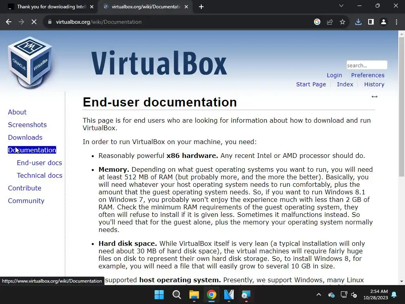Open Windows taskbar search

pyautogui.click(x=177, y=294)
